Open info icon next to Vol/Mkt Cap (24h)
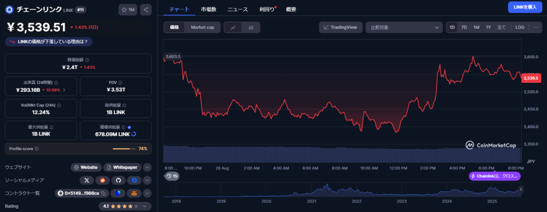 point(59,105)
